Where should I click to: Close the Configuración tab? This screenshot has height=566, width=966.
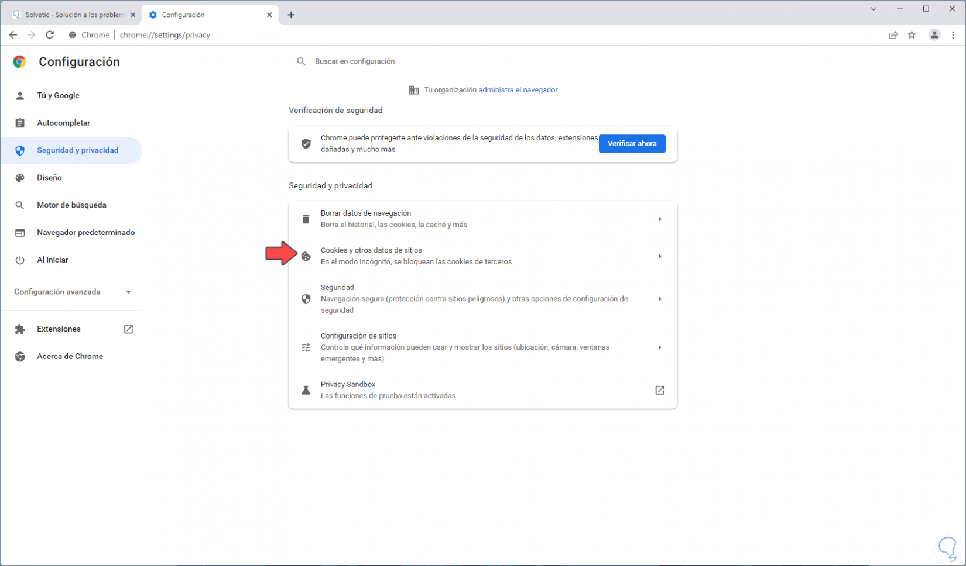[x=269, y=15]
